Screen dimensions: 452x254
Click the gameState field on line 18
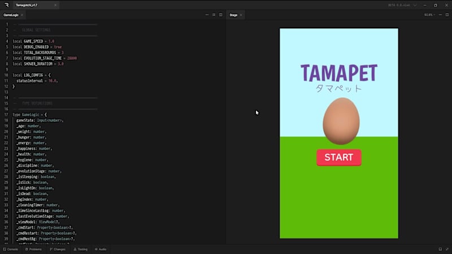[25, 120]
